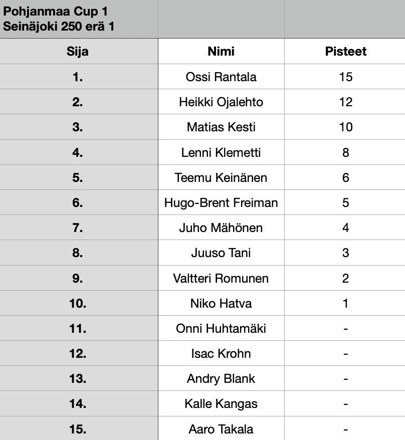Click the Onni Huhtamäki cell
The width and height of the screenshot is (405, 440).
[x=221, y=328]
